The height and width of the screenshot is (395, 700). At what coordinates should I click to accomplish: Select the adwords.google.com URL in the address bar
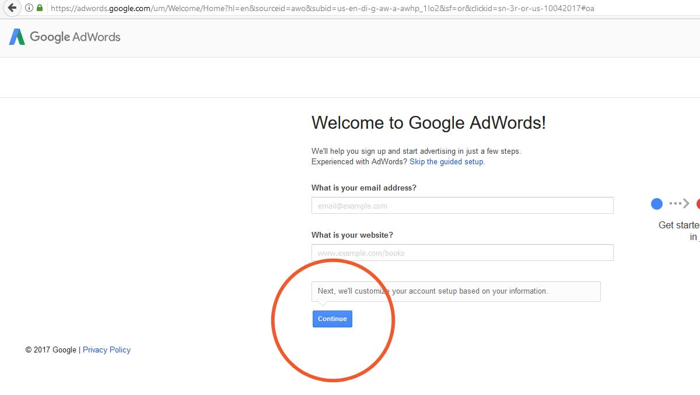323,8
